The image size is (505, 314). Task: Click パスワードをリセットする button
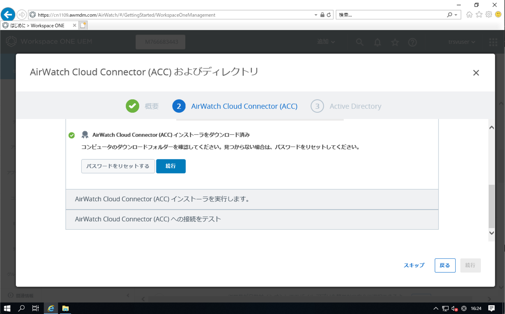[118, 166]
